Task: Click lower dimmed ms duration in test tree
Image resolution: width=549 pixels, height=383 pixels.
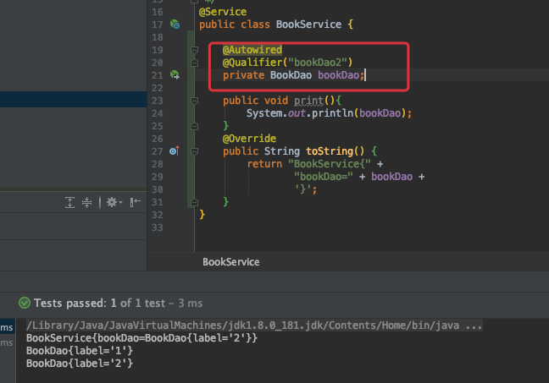Action: (7, 342)
